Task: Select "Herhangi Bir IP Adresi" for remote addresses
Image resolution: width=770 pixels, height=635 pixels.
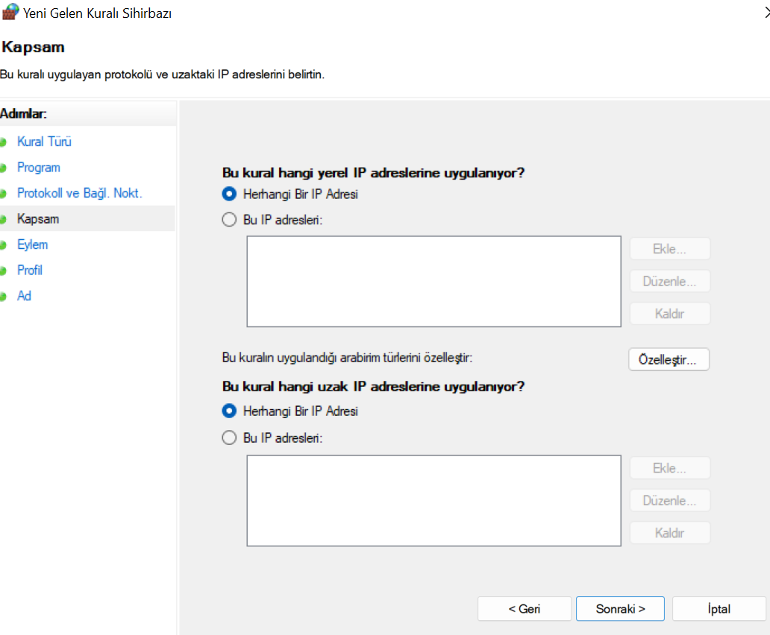Action: point(230,411)
